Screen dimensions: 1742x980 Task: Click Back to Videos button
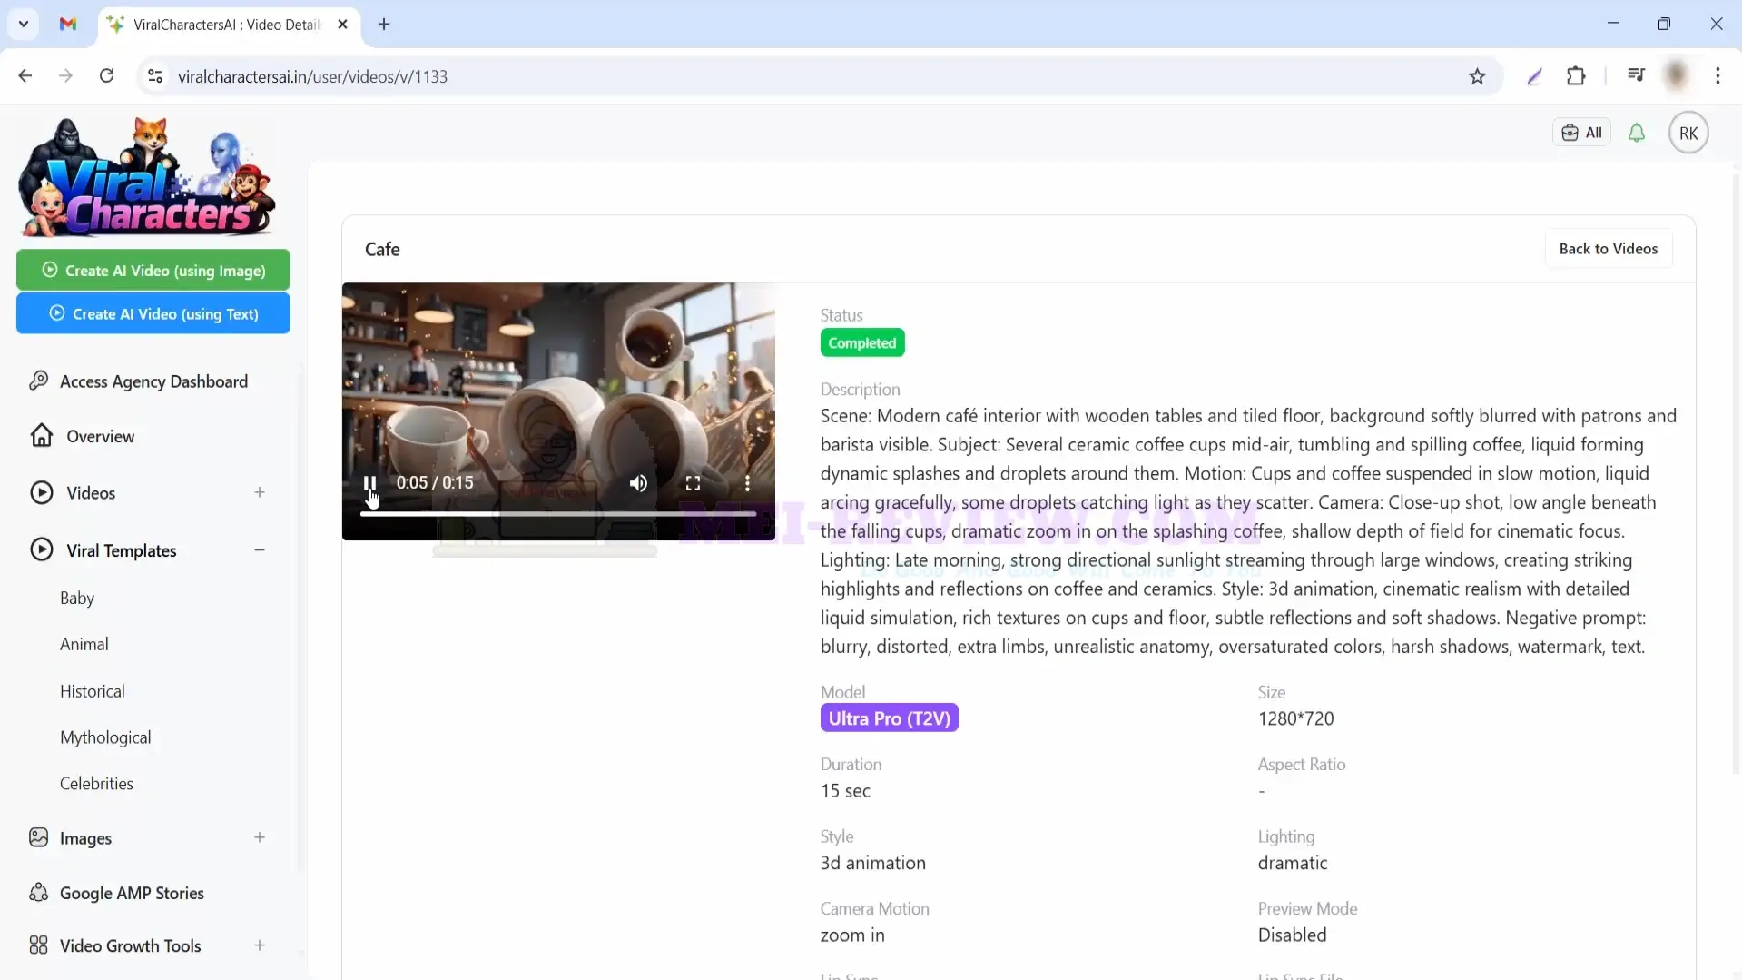click(x=1608, y=249)
